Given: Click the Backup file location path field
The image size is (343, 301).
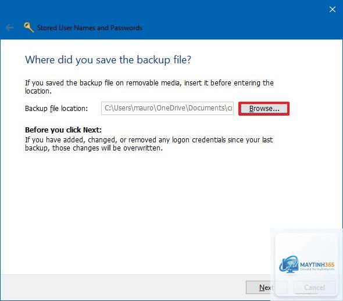Looking at the screenshot, I should point(167,108).
